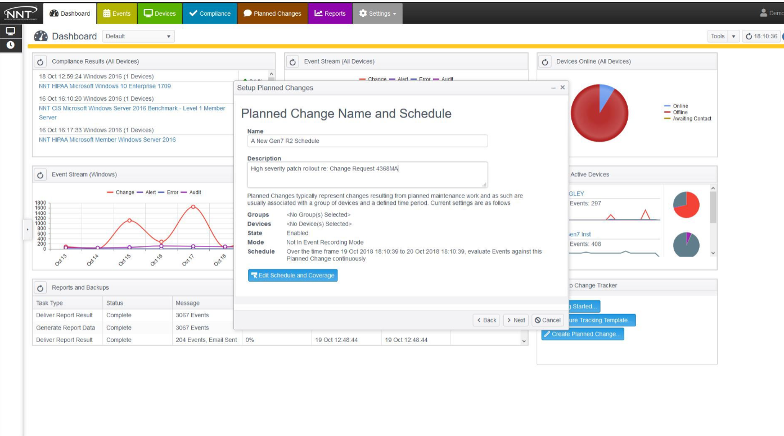Click Edit Schedule and Coverage
This screenshot has height=436, width=784.
292,275
